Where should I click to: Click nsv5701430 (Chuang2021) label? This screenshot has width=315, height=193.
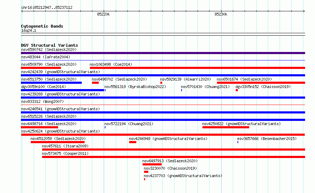point(205,87)
